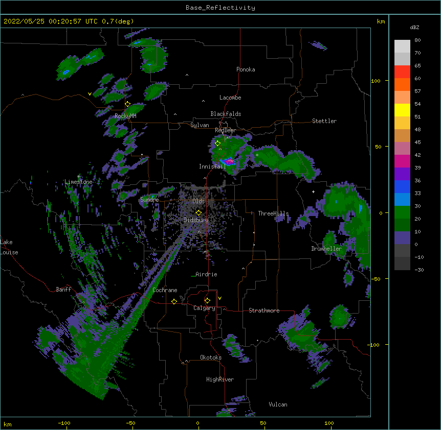
Task: Select the HighRiver label
Action: click(220, 379)
